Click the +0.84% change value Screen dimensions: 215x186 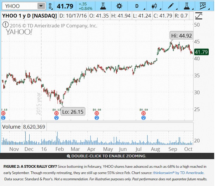click(86, 8)
